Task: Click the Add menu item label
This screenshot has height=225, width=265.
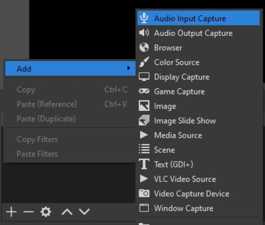Action: tap(24, 69)
